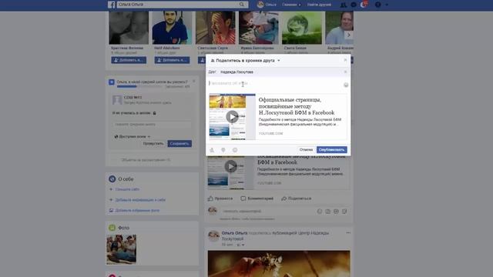Click the search magnifier icon in top bar
Screen dimensions: 493x277
pos(241,5)
